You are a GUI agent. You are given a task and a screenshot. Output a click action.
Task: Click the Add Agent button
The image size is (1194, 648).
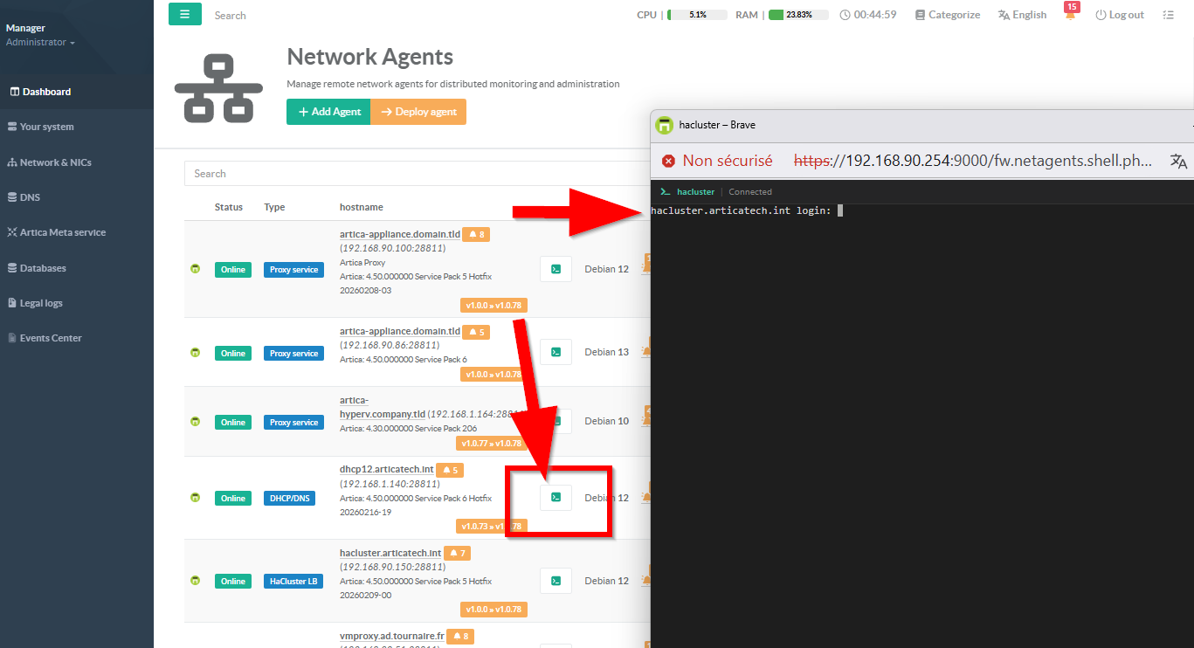[328, 112]
